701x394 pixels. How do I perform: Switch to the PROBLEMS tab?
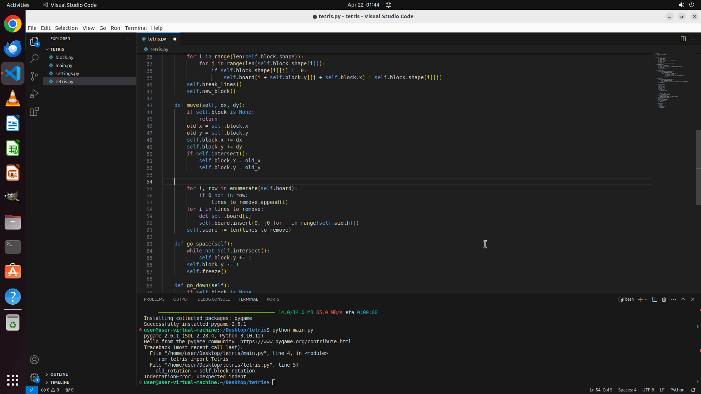tap(154, 299)
